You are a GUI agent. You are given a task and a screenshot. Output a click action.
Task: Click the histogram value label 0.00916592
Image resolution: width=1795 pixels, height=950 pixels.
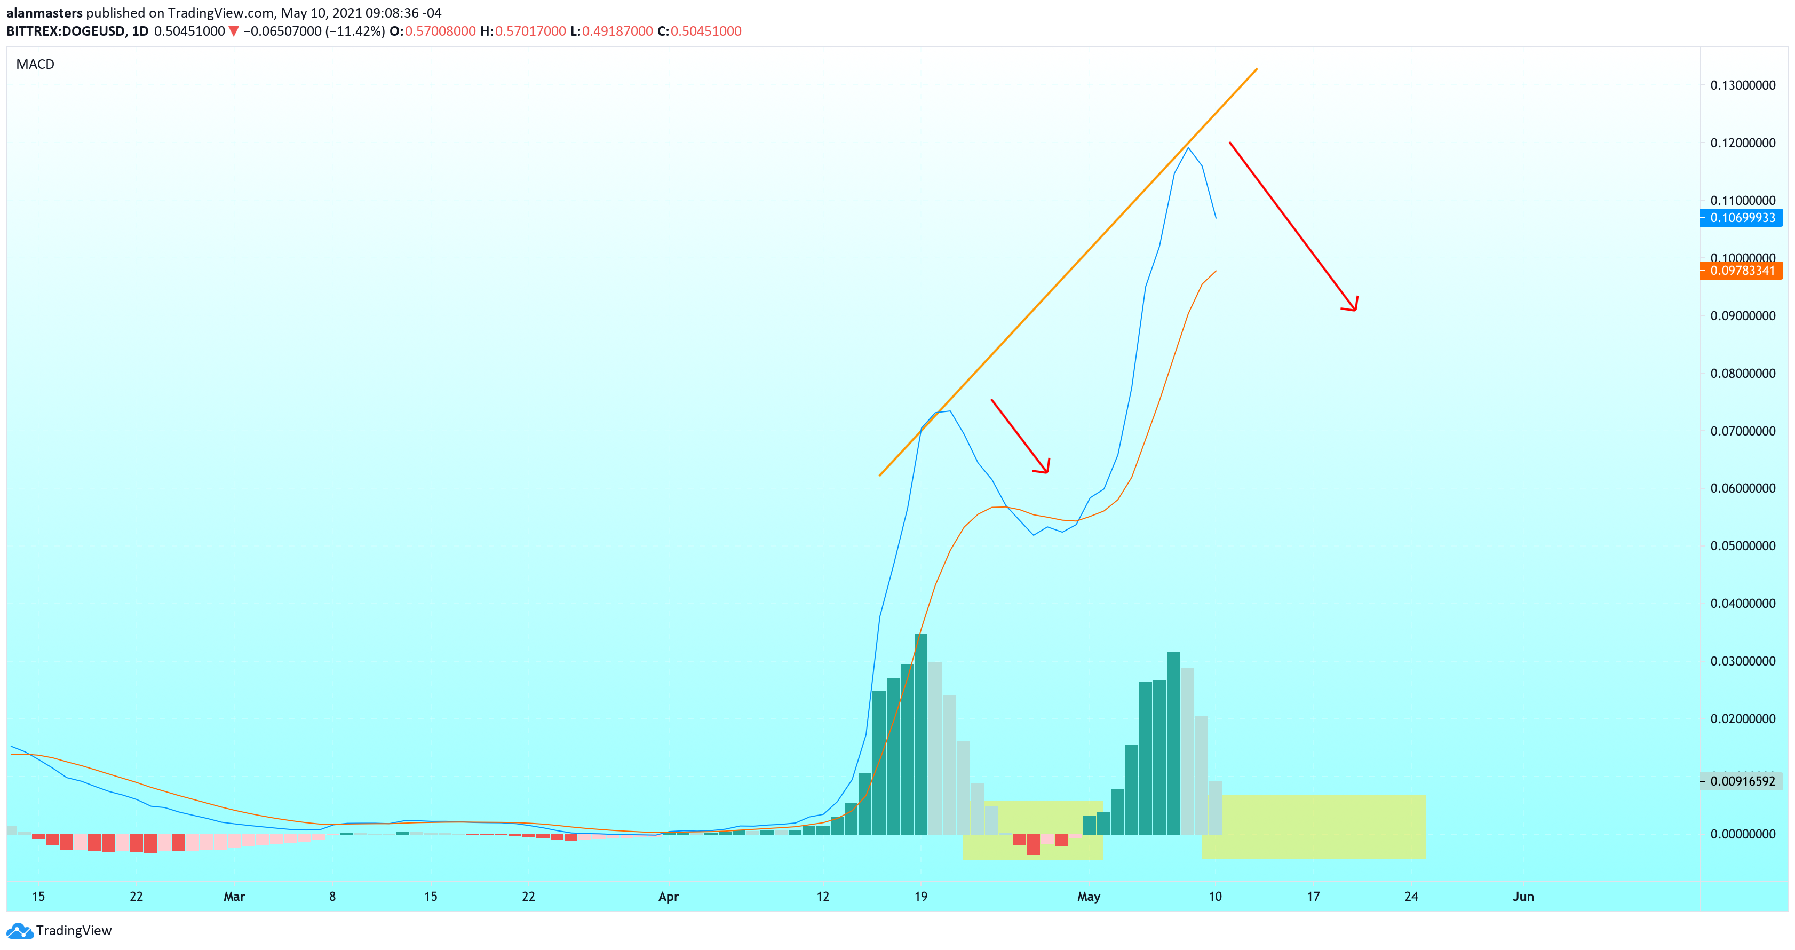coord(1741,781)
